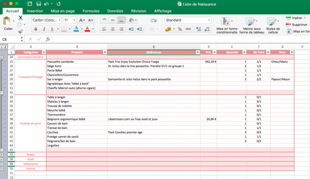310x179 pixels.
Task: Switch to the Formules tab
Action: 91,11
